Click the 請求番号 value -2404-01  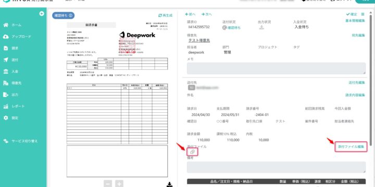(261, 115)
